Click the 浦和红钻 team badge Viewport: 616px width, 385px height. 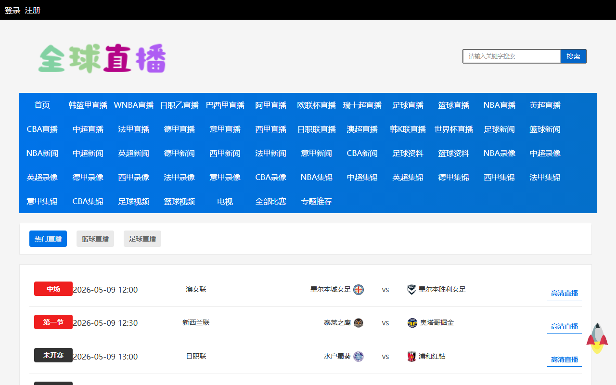click(x=411, y=357)
